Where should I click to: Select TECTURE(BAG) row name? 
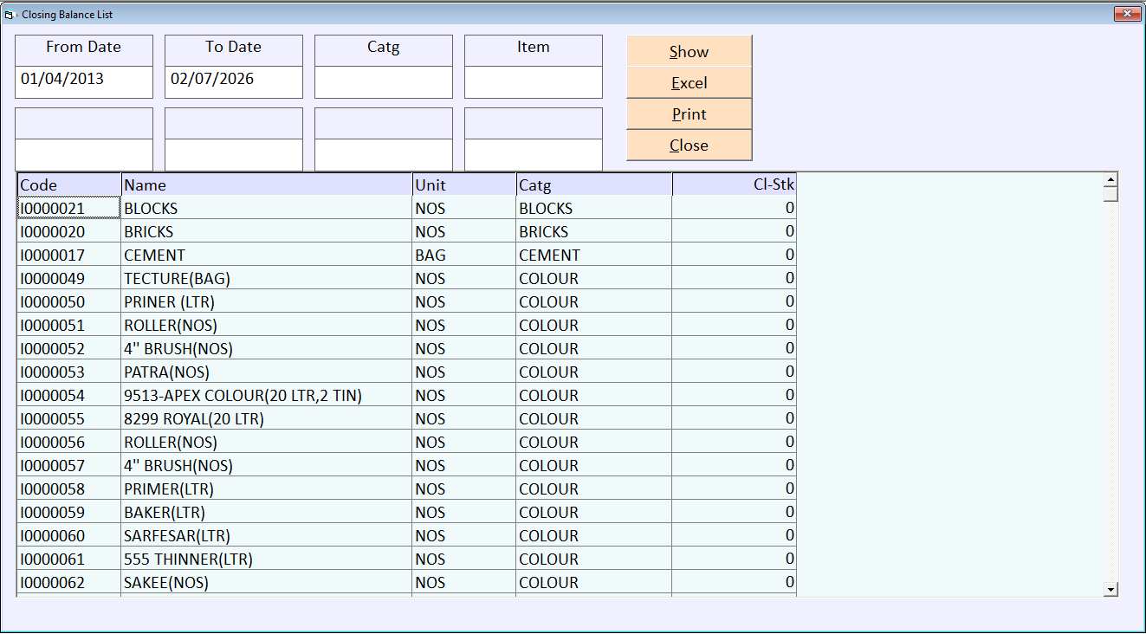pyautogui.click(x=267, y=278)
